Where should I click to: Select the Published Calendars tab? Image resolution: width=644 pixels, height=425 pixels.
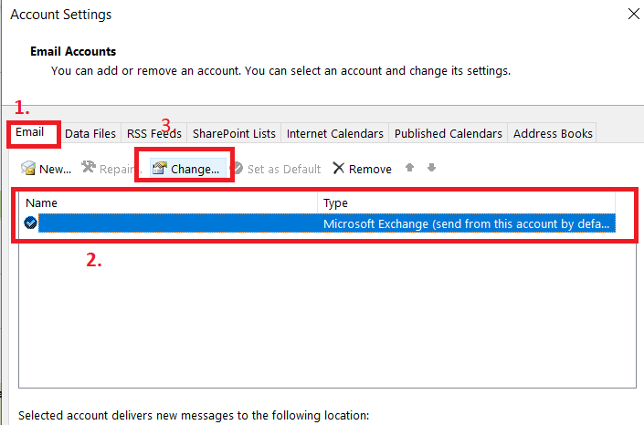click(448, 134)
